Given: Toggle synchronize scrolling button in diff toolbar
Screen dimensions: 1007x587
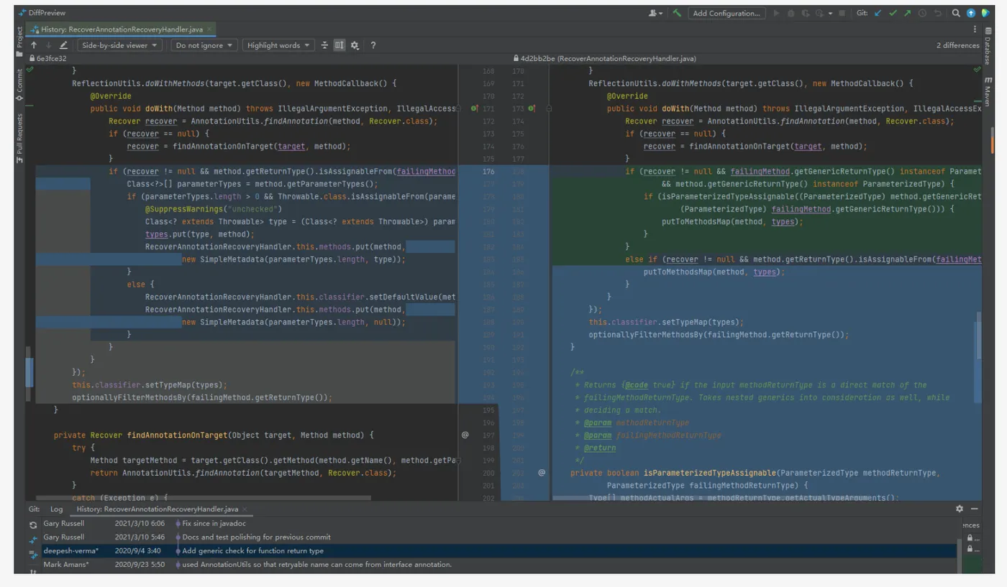Looking at the screenshot, I should [340, 45].
